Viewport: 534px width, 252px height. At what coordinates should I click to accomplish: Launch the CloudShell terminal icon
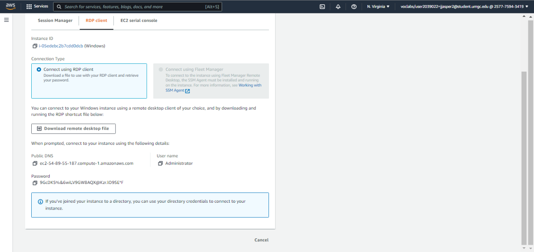click(322, 7)
